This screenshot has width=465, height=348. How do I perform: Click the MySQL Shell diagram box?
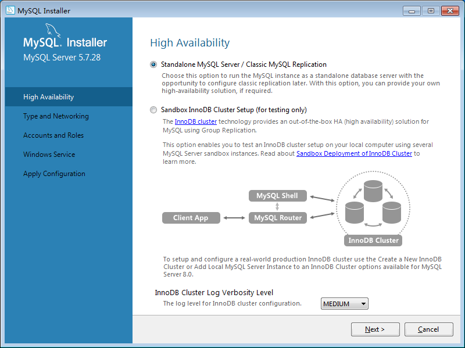(278, 196)
